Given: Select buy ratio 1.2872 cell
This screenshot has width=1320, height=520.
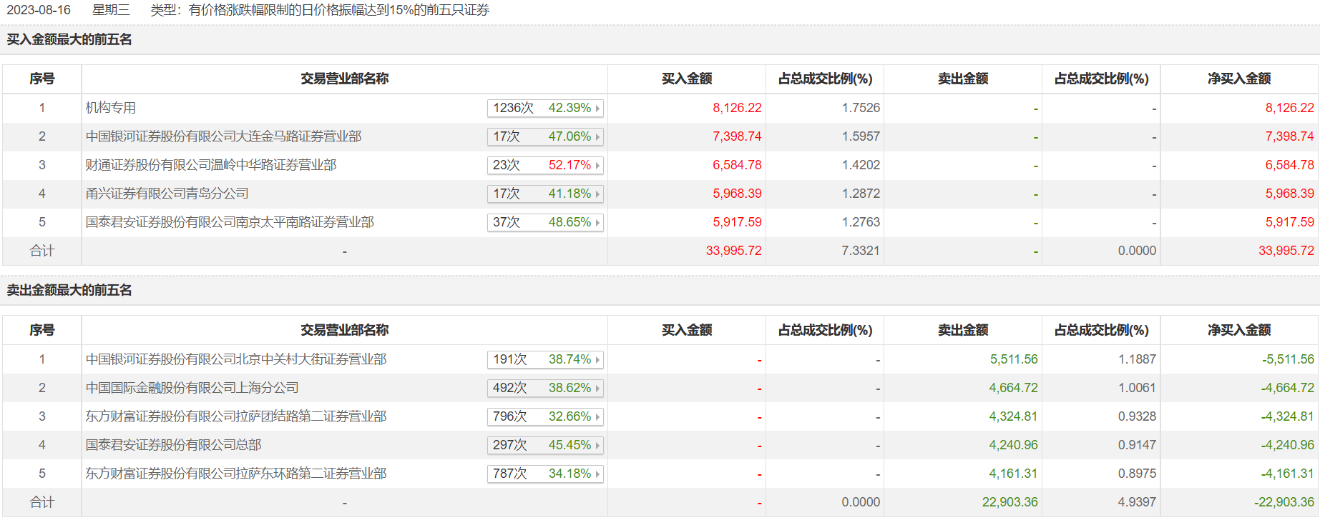Looking at the screenshot, I should (x=861, y=194).
